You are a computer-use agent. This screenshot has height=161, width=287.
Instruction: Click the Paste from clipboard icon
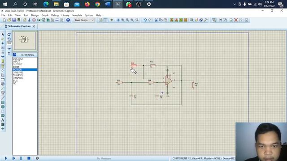[165, 20]
